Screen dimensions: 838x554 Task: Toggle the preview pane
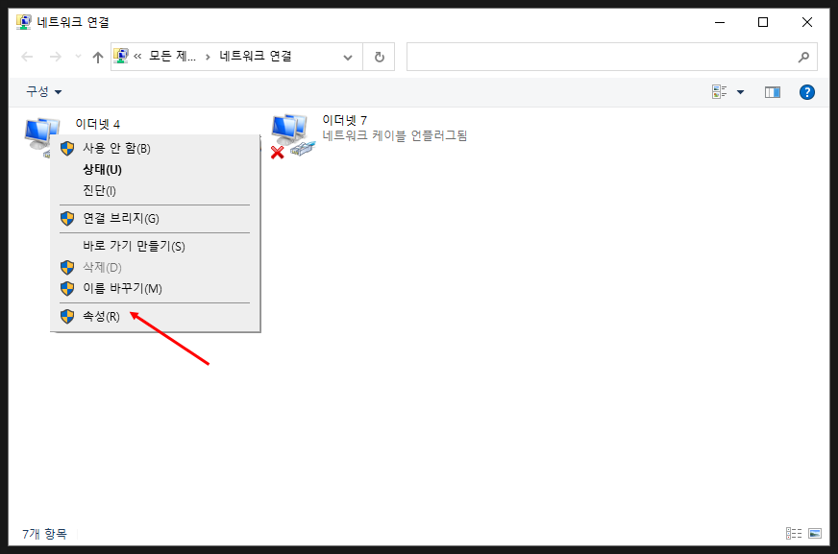click(x=773, y=92)
